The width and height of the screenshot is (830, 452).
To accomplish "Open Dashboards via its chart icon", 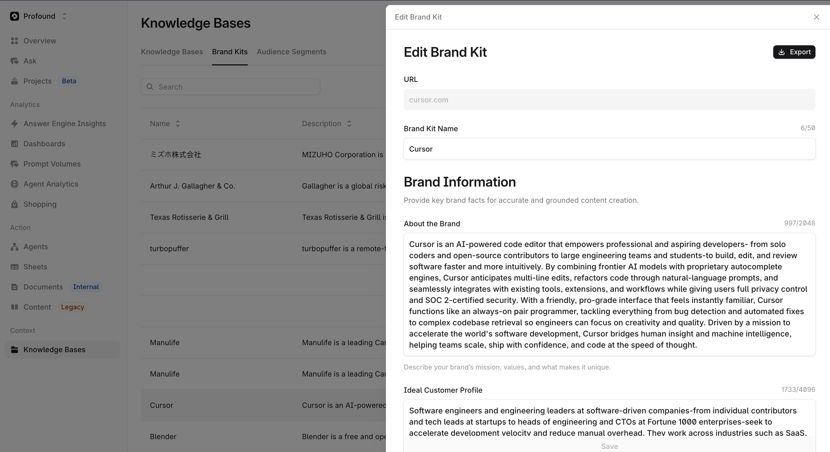I will (15, 144).
